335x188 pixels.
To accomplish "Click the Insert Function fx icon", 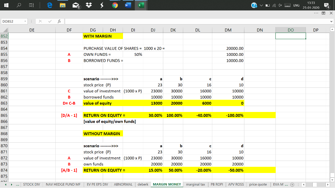I will (x=59, y=21).
